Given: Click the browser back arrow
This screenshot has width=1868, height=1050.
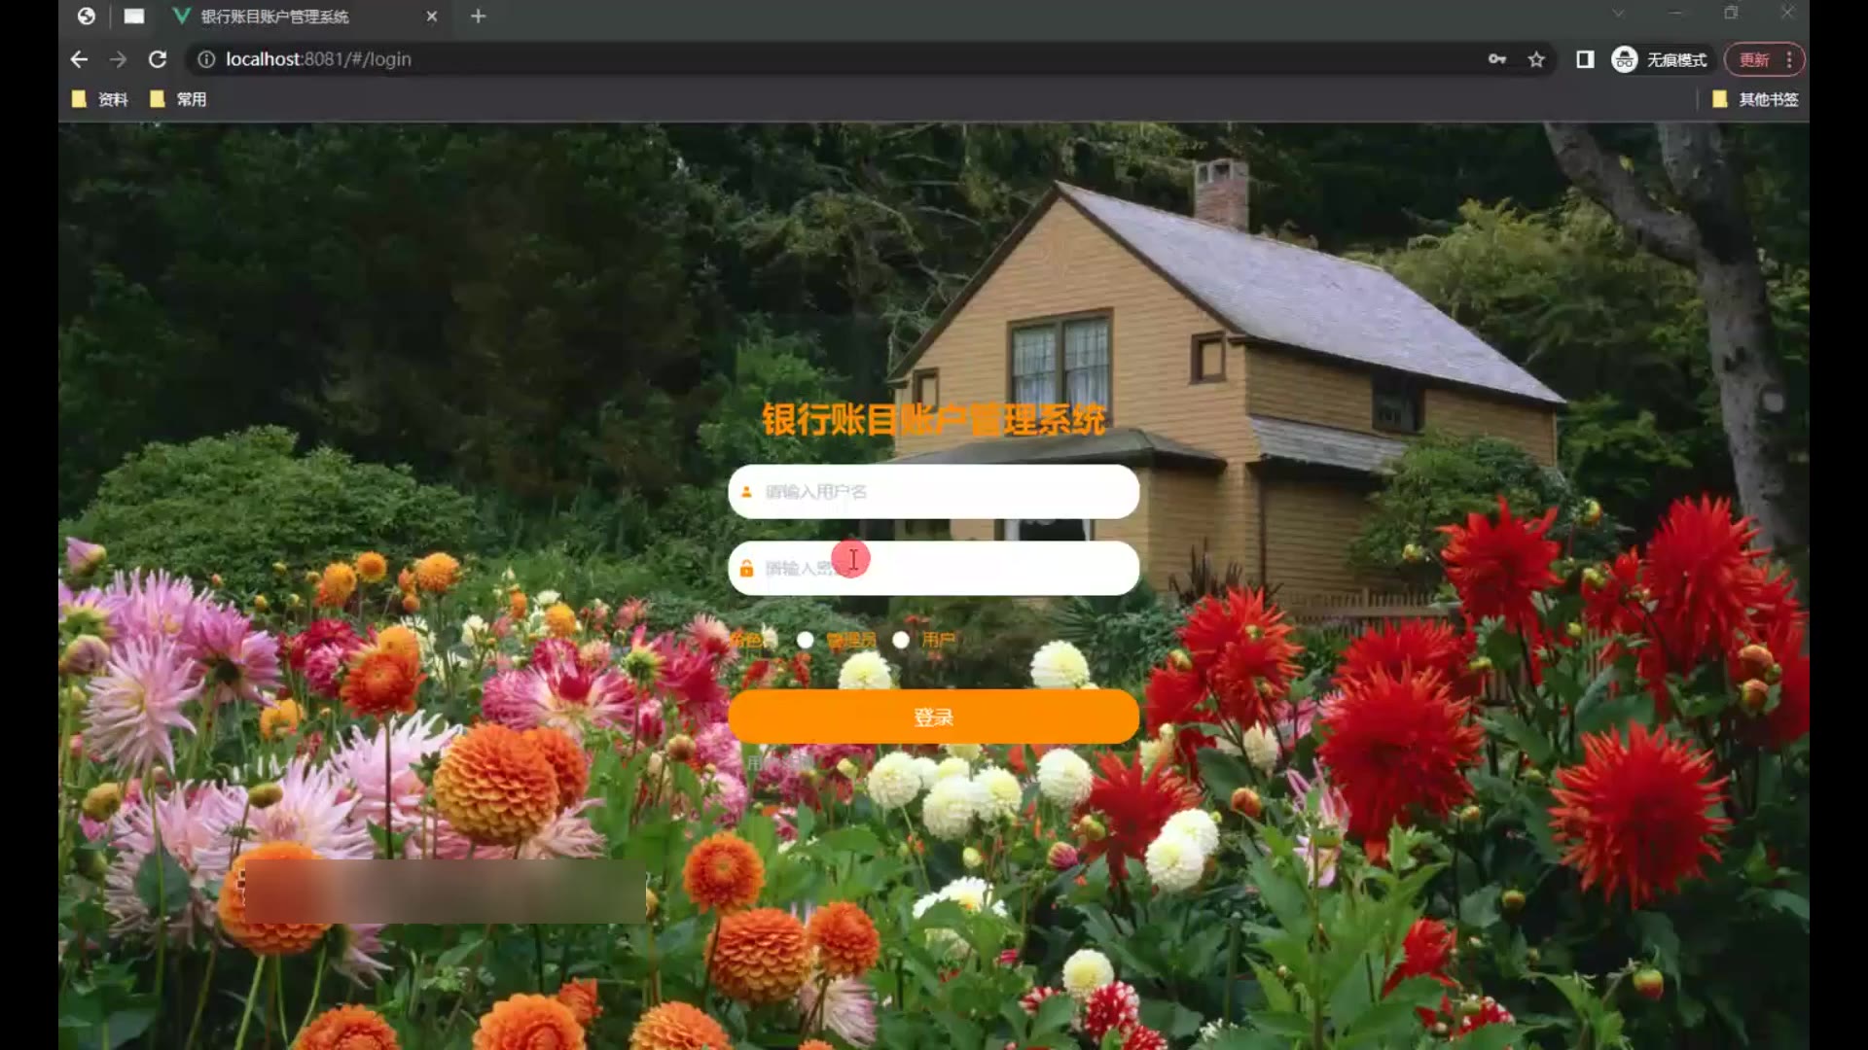Looking at the screenshot, I should pyautogui.click(x=79, y=59).
